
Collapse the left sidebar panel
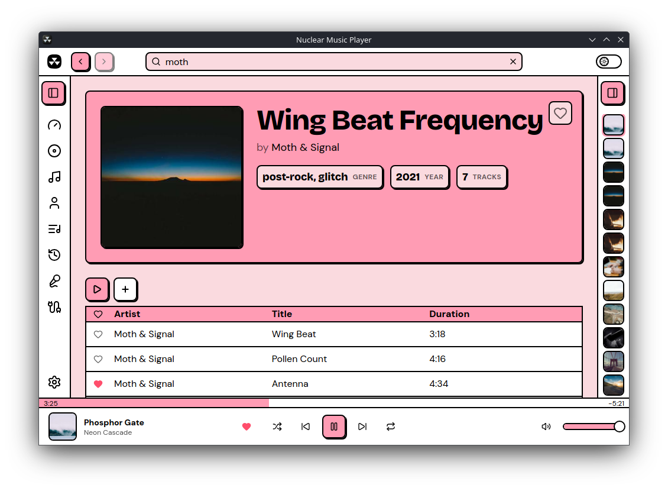click(53, 93)
